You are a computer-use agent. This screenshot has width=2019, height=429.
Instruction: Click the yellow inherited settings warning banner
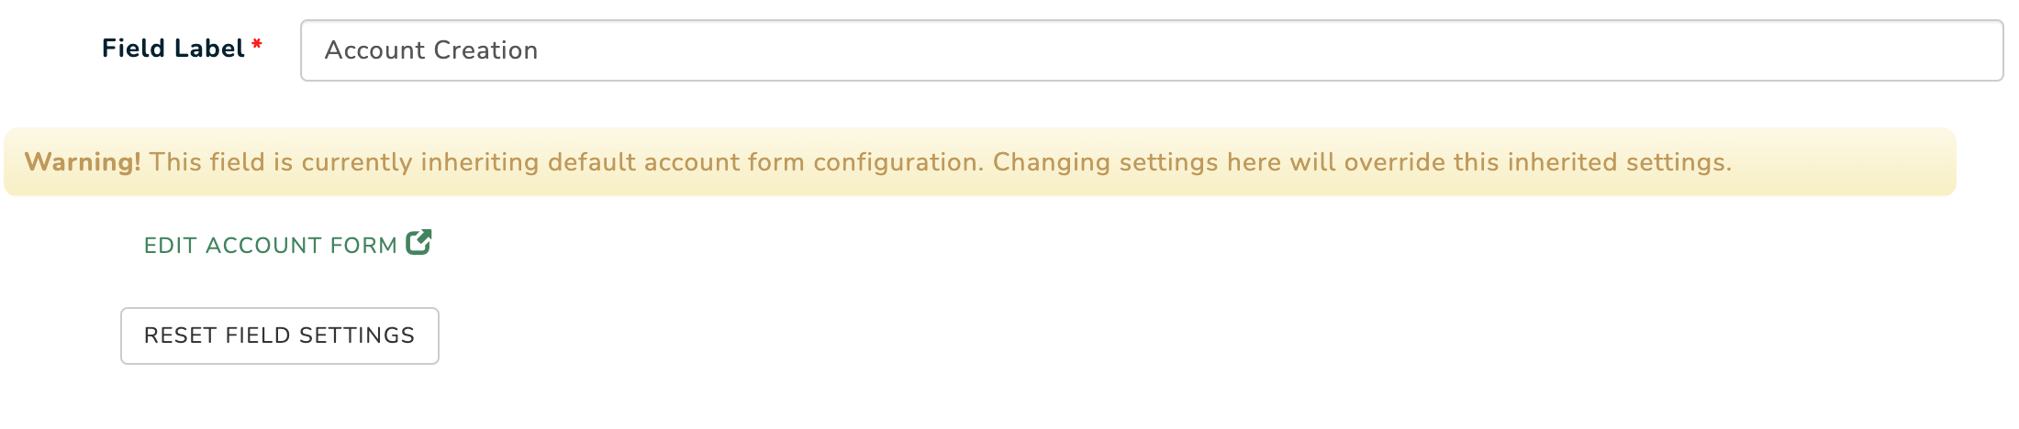(x=980, y=162)
